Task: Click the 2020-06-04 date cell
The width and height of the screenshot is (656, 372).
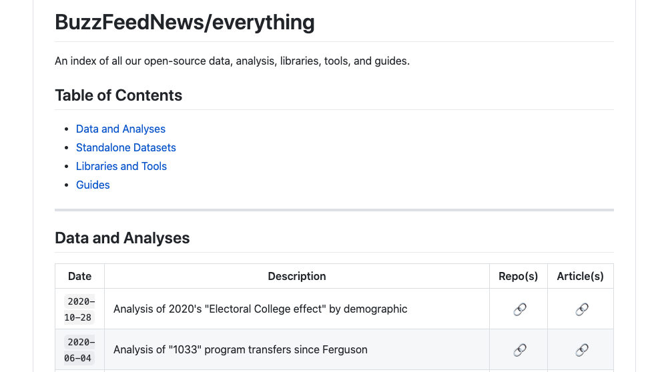Action: click(79, 350)
